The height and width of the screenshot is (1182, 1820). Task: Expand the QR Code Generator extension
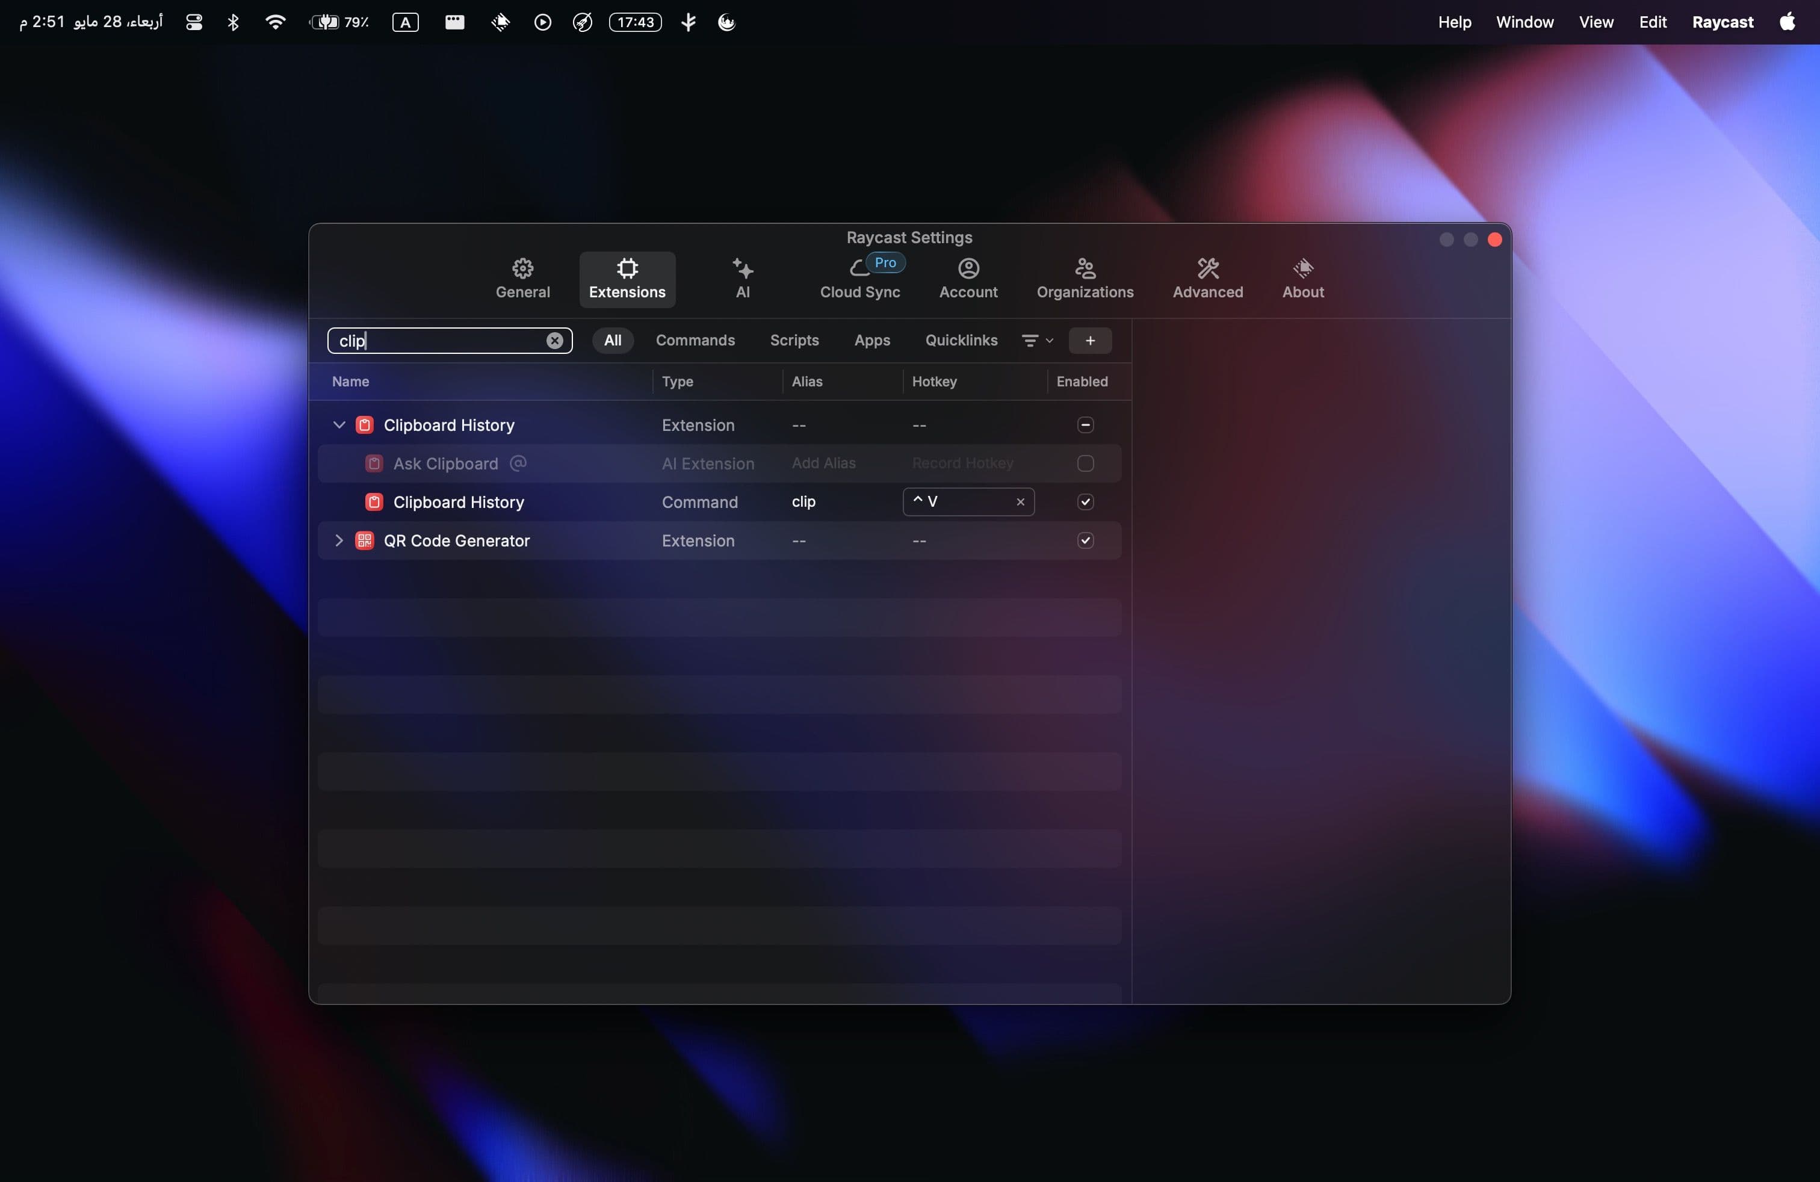[339, 540]
